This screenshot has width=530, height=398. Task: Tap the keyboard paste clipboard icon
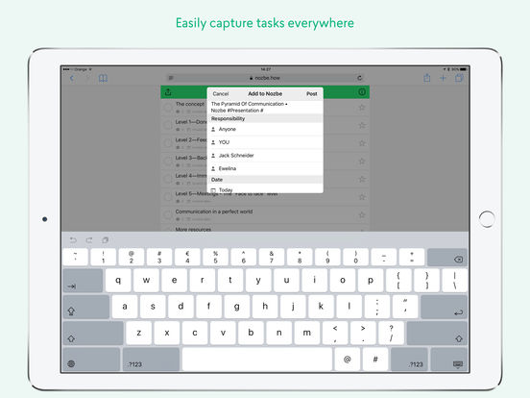[x=105, y=240]
